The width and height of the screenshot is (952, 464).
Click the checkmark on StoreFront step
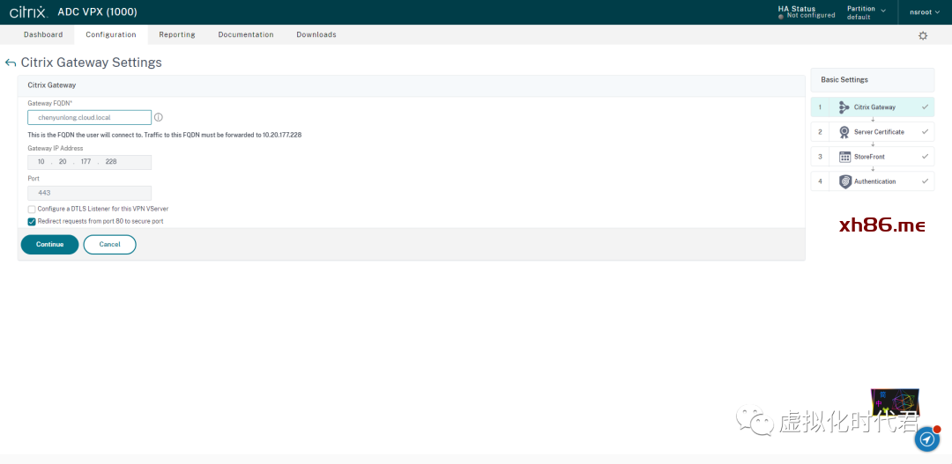(x=925, y=157)
